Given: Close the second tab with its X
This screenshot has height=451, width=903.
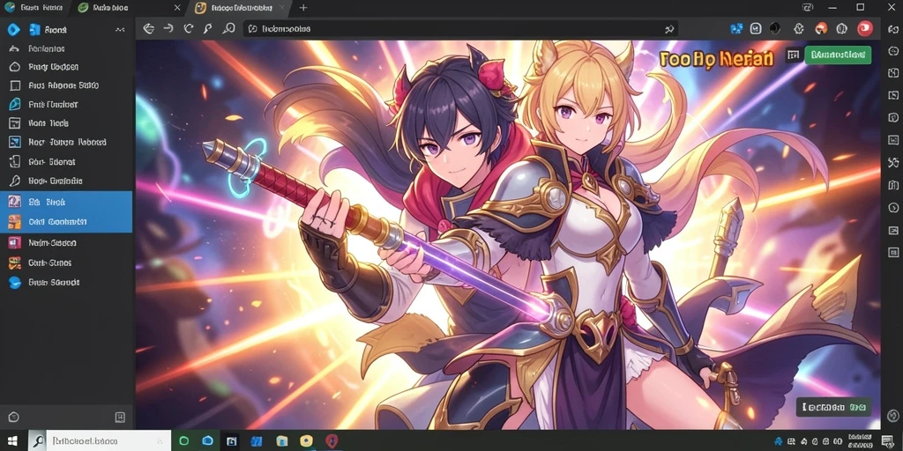Looking at the screenshot, I should click(x=176, y=8).
